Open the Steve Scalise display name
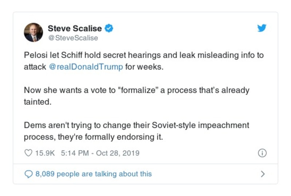Image resolution: width=291 pixels, height=196 pixels. pyautogui.click(x=75, y=28)
